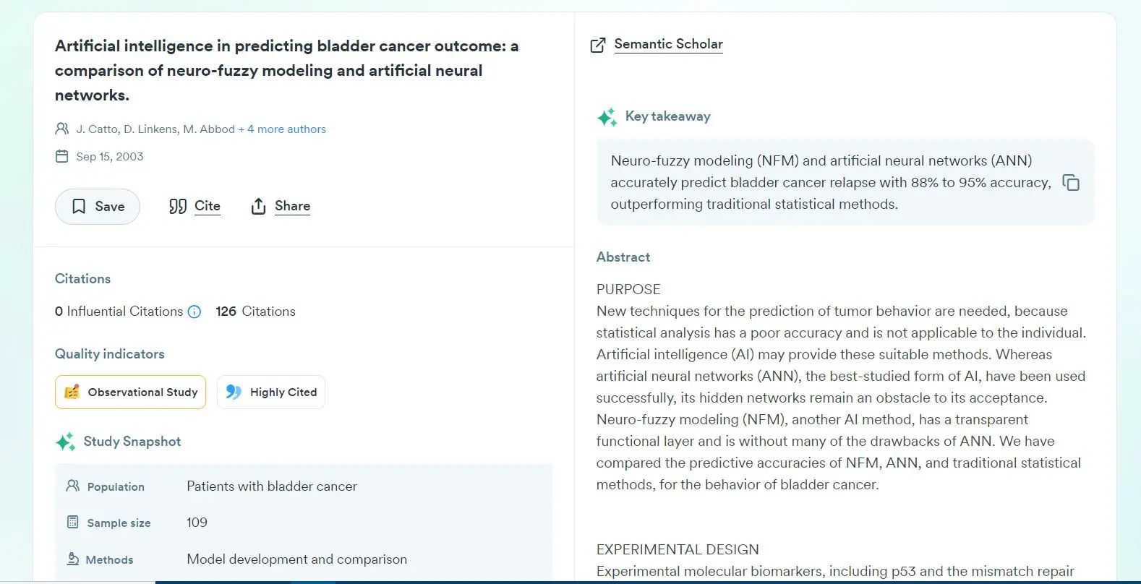Click the 126 Citations count
This screenshot has width=1141, height=584.
pyautogui.click(x=255, y=312)
